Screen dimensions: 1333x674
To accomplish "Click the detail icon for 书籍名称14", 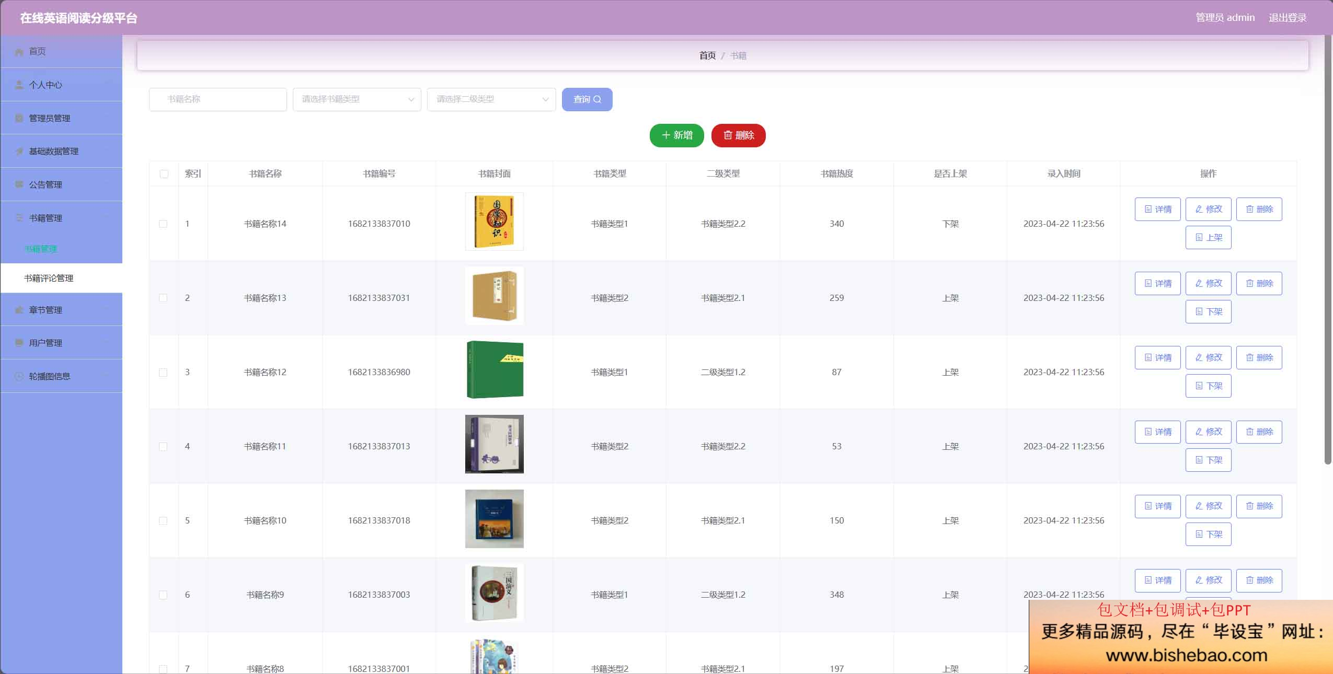I will 1148,209.
